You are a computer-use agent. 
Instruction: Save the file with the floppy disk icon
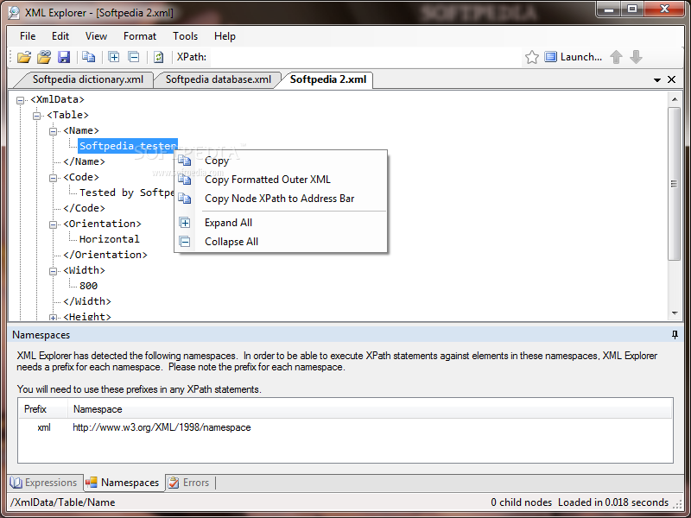64,57
